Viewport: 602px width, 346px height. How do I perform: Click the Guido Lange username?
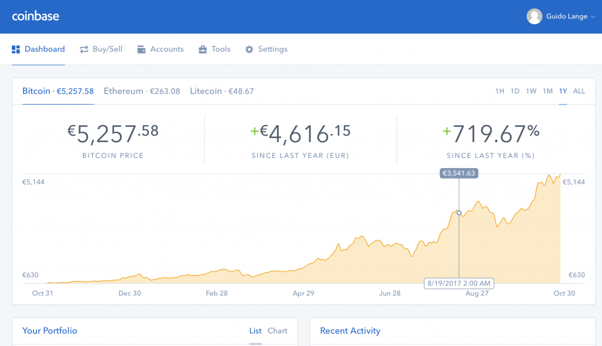pyautogui.click(x=567, y=16)
